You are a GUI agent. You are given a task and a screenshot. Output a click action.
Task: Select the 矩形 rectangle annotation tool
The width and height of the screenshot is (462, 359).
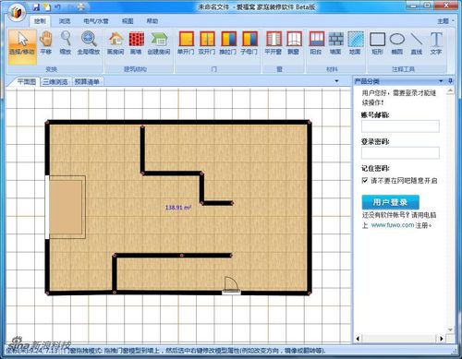click(x=377, y=43)
